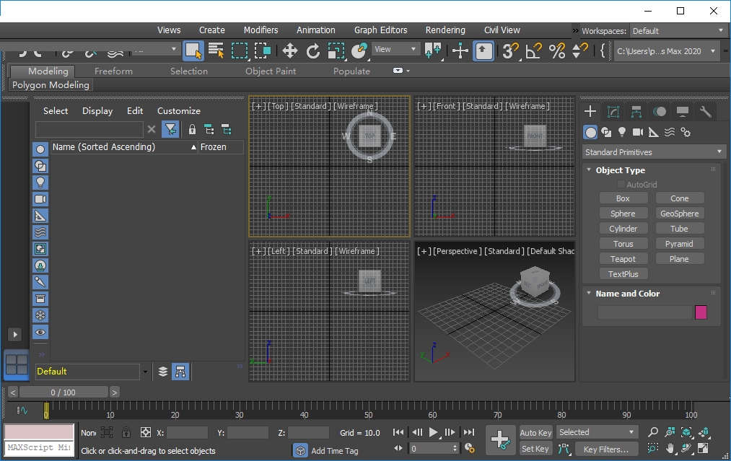Open the Utilities wrench panel
The width and height of the screenshot is (731, 461).
(x=706, y=112)
